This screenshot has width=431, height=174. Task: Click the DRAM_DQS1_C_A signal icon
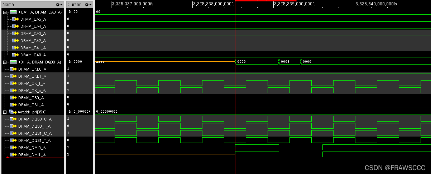point(13,133)
